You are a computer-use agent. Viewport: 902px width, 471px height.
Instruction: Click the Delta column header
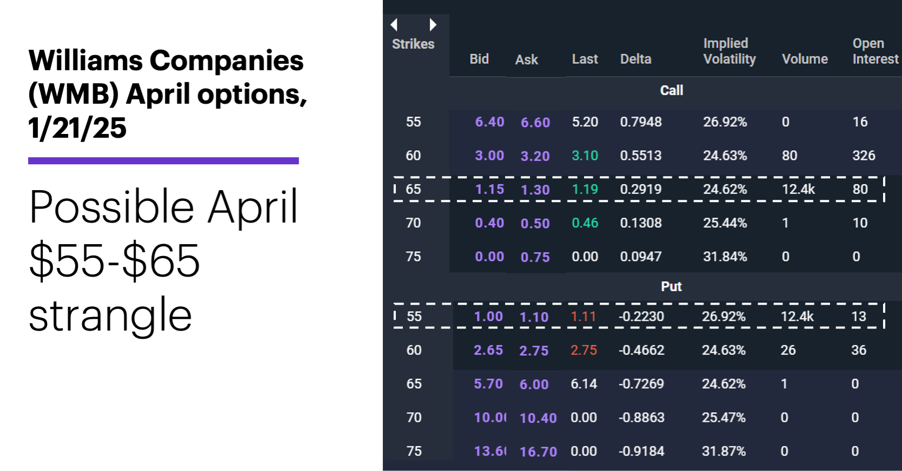[635, 59]
